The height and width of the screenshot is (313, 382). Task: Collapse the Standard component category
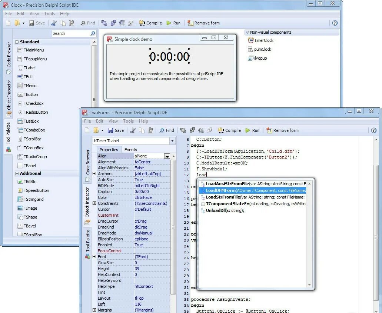tap(17, 42)
